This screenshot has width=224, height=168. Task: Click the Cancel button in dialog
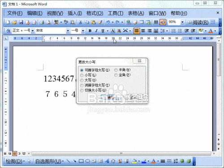133,97
